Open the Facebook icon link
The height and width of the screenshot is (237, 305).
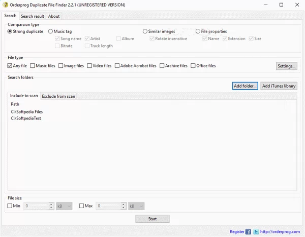pyautogui.click(x=248, y=231)
